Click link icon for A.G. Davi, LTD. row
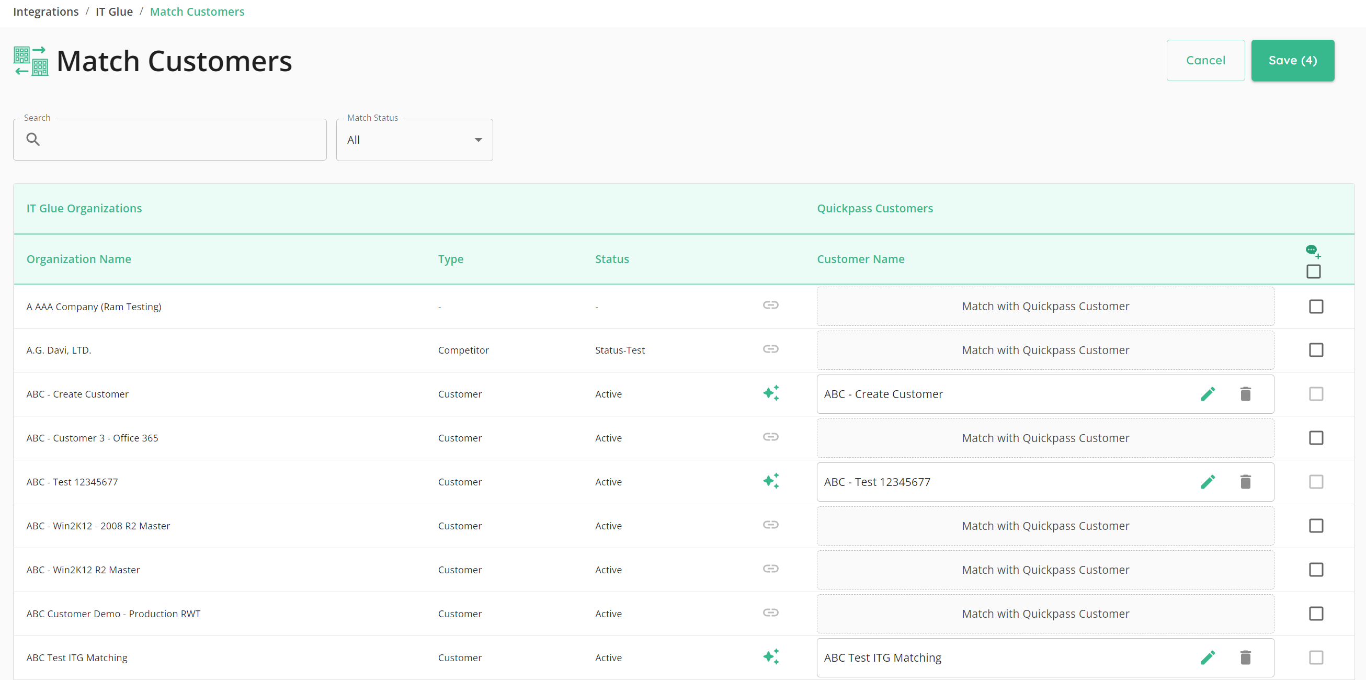Screen dimensions: 1366x680 pyautogui.click(x=770, y=349)
